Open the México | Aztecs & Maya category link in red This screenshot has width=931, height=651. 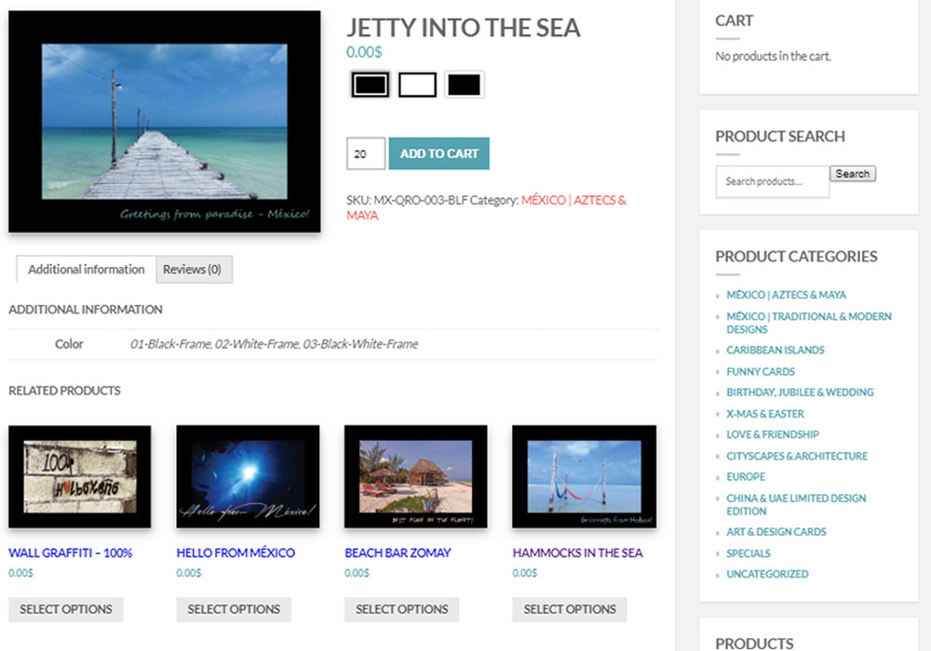[x=486, y=207]
